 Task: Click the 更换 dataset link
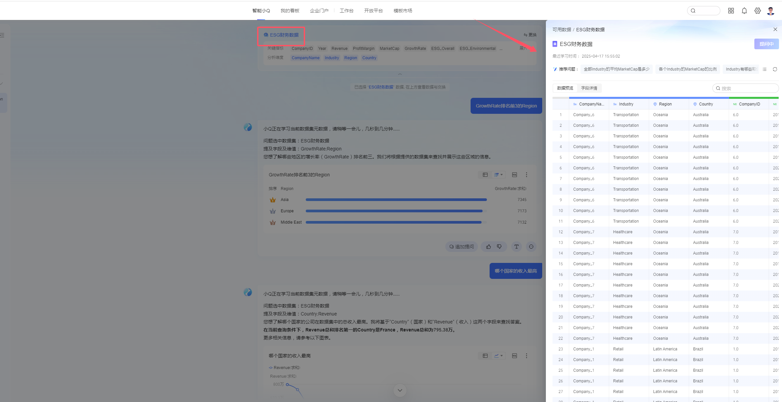[x=530, y=35]
